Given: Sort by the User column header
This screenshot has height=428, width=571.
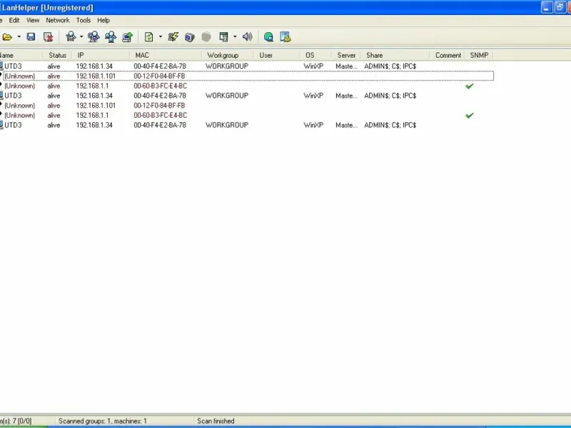Looking at the screenshot, I should tap(277, 56).
